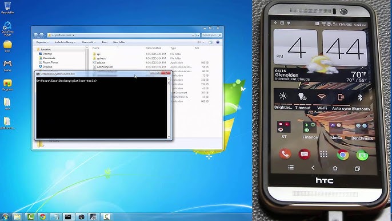Open the Recycle Bin desktop icon
The width and height of the screenshot is (392, 221).
coord(7,7)
